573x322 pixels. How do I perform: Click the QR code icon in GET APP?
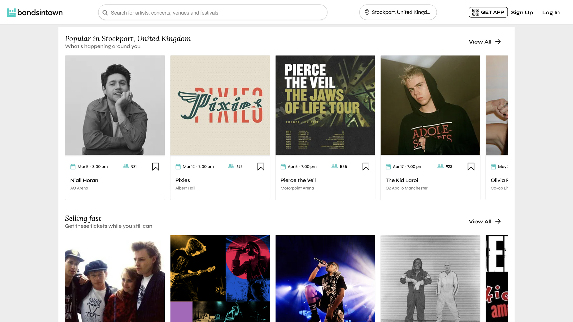[x=476, y=12]
